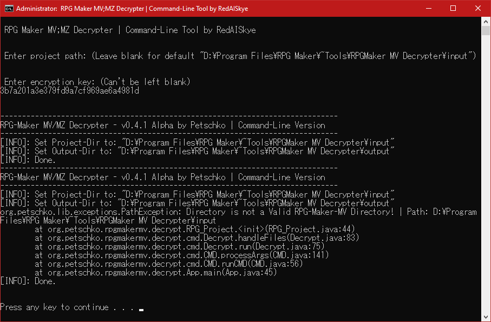Click 'Enter project path' prompt line
Image resolution: width=491 pixels, height=322 pixels.
point(240,56)
